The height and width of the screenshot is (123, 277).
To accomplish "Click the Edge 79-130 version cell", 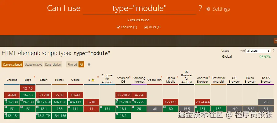I will (x=28, y=102).
